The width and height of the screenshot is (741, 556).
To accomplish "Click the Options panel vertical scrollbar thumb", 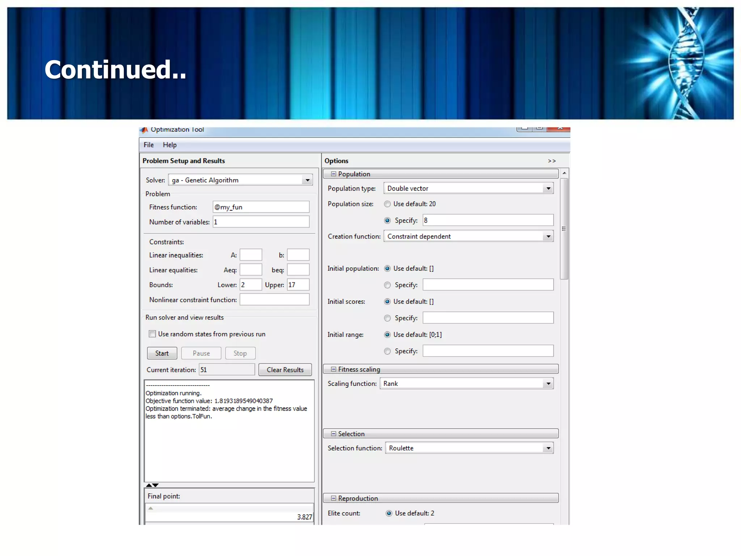I will coord(564,229).
